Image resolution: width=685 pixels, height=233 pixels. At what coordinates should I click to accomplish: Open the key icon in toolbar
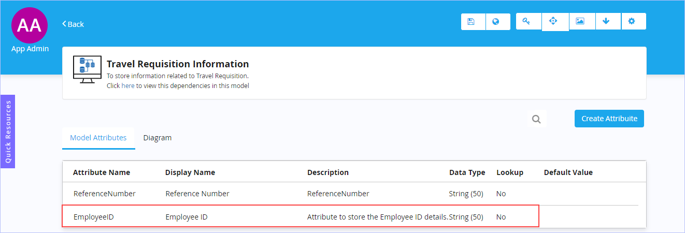click(x=529, y=21)
